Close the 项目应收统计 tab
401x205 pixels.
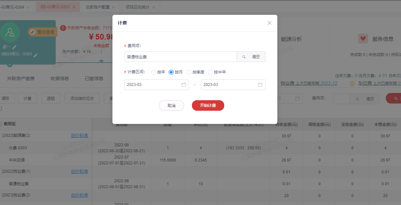[x=154, y=7]
